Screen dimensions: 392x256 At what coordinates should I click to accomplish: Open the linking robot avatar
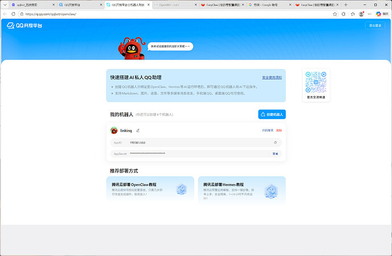click(x=114, y=131)
